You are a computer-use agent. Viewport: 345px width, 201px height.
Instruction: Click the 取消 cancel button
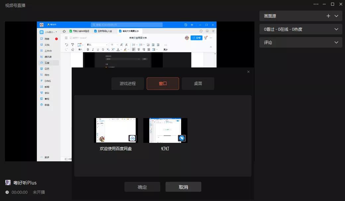point(183,187)
